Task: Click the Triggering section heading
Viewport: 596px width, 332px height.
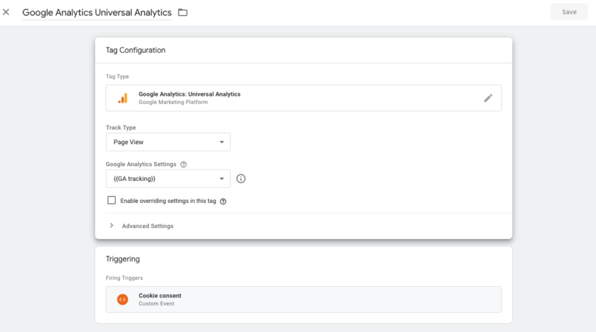Action: click(x=123, y=259)
